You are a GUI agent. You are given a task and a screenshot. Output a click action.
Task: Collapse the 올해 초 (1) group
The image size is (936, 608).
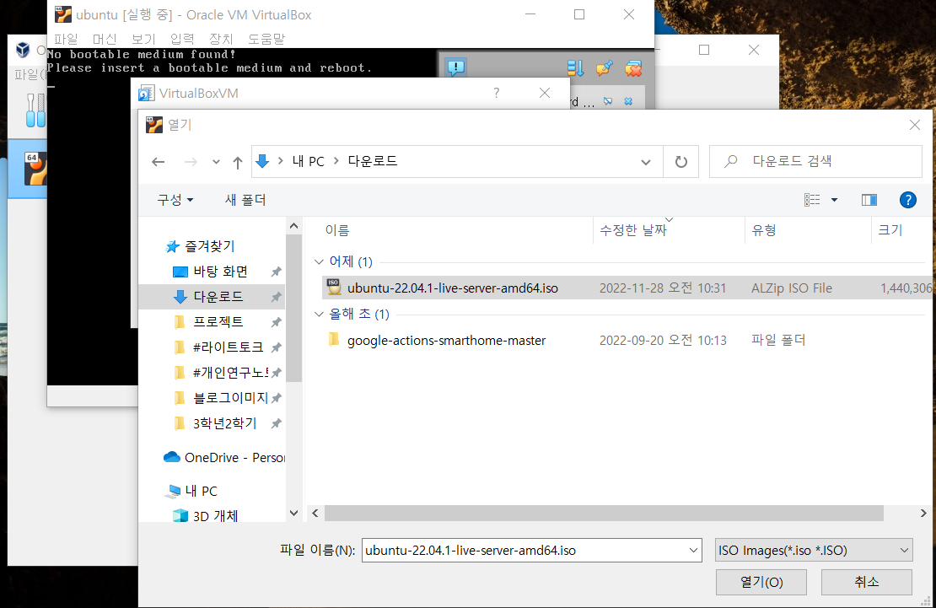tap(319, 315)
